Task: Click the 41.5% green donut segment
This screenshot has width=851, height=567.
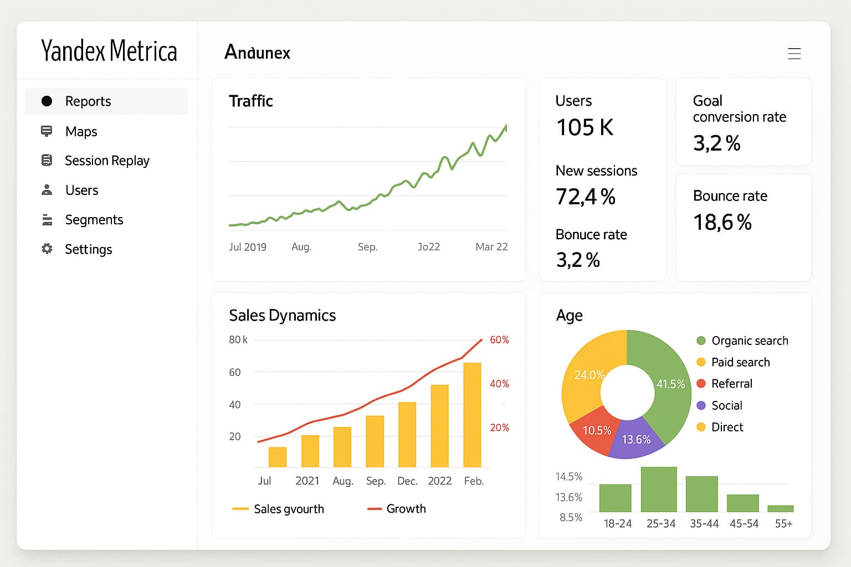Action: 669,384
